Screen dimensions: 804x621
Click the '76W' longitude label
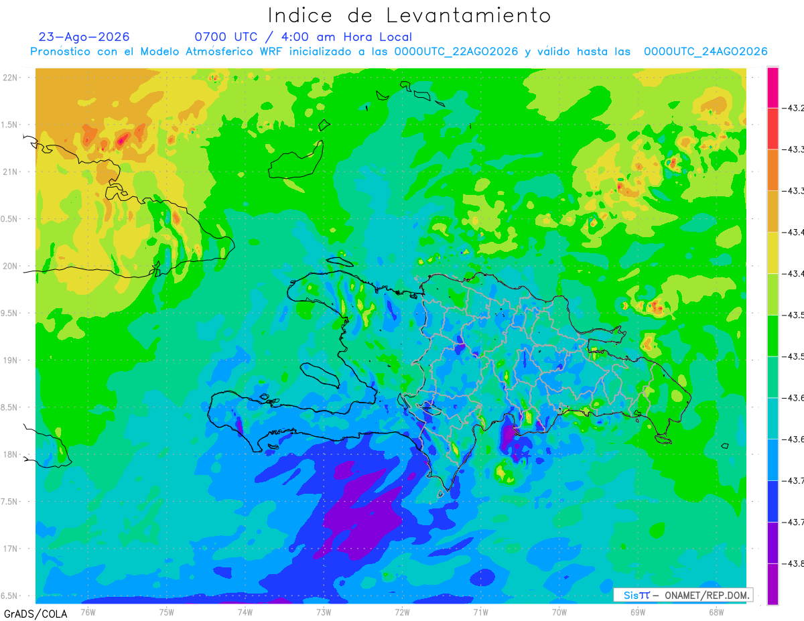tap(88, 612)
